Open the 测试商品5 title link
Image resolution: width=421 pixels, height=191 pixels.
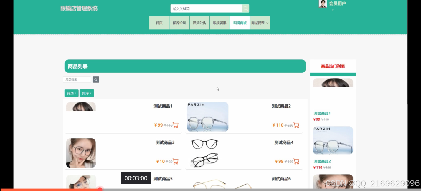click(163, 179)
